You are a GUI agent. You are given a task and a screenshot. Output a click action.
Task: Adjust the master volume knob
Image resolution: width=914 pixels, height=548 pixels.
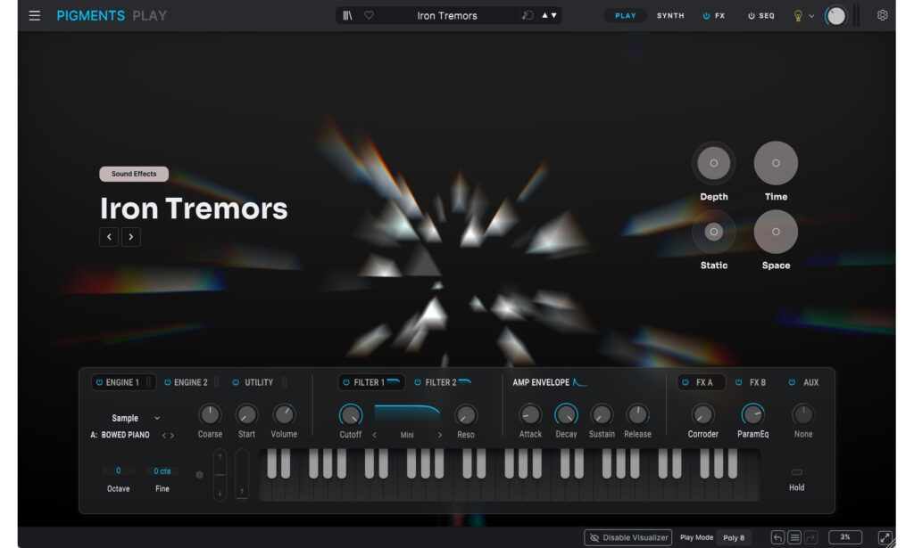click(x=835, y=16)
